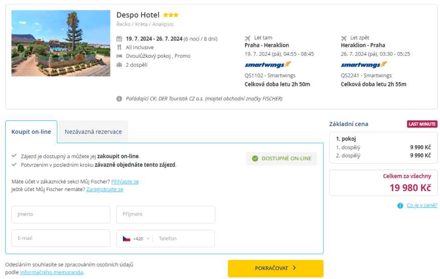Select the Koupit on-line tab
440x279 pixels.
pyautogui.click(x=31, y=132)
